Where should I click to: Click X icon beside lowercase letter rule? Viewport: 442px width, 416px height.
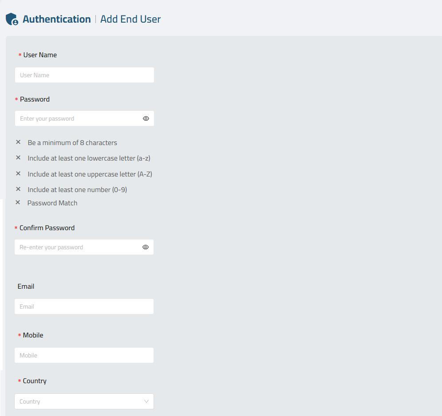pos(18,157)
